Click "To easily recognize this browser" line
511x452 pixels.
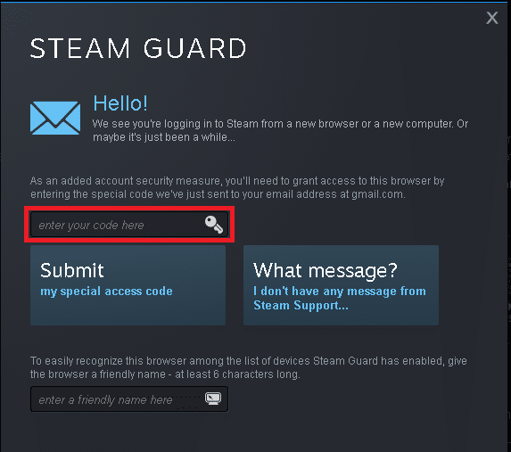coord(249,361)
